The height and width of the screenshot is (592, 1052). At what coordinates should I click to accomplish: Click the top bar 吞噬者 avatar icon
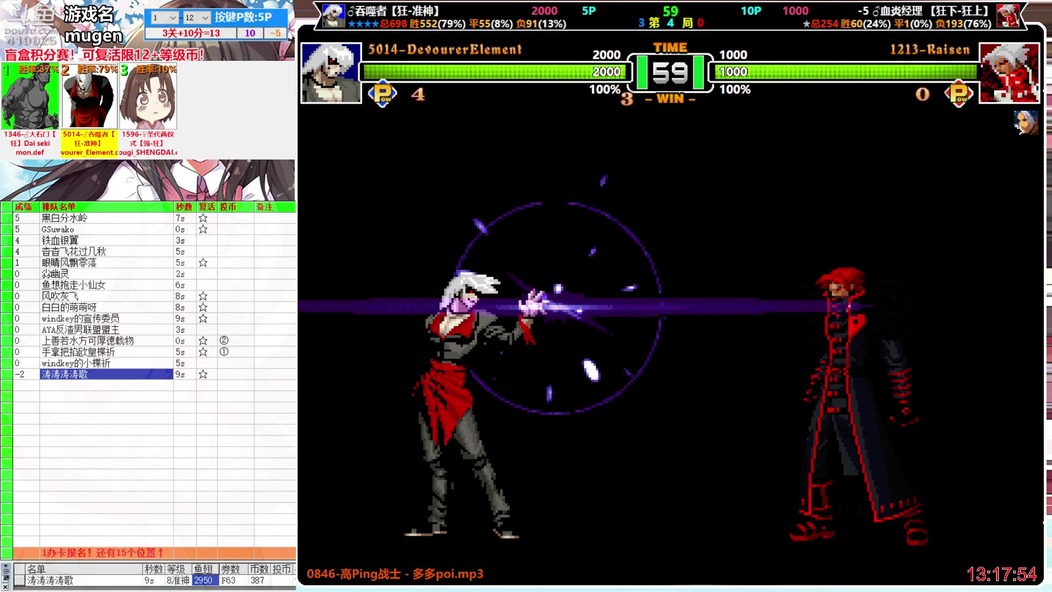(334, 16)
